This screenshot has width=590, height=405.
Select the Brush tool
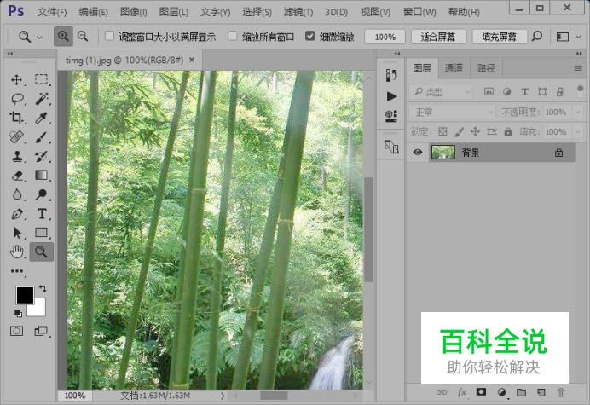pyautogui.click(x=42, y=137)
